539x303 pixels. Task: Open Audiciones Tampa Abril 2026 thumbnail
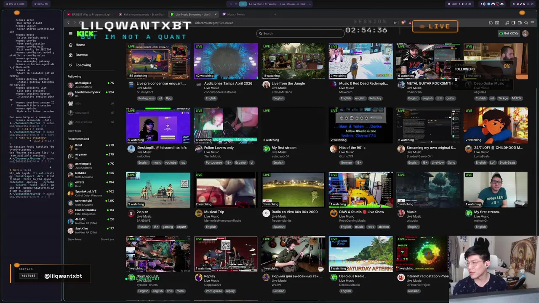[x=226, y=61]
